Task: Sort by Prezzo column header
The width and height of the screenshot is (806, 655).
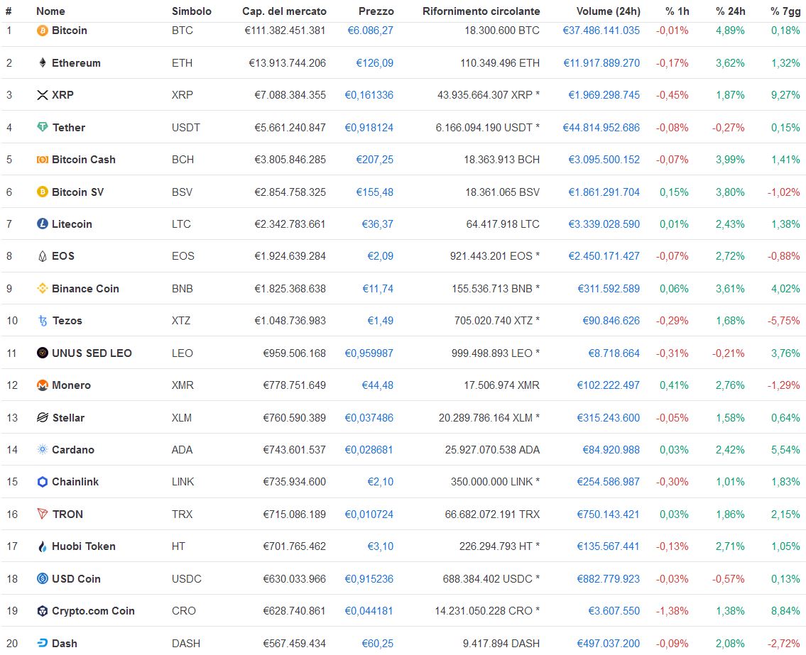Action: pos(376,11)
